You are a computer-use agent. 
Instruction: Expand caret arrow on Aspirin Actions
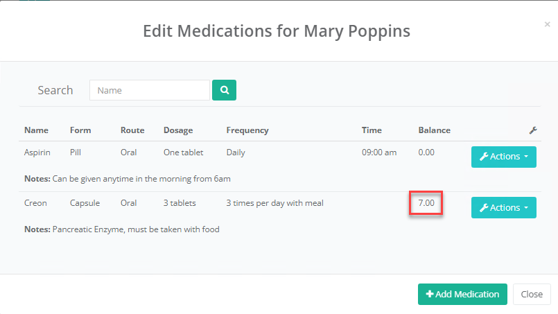[526, 157]
